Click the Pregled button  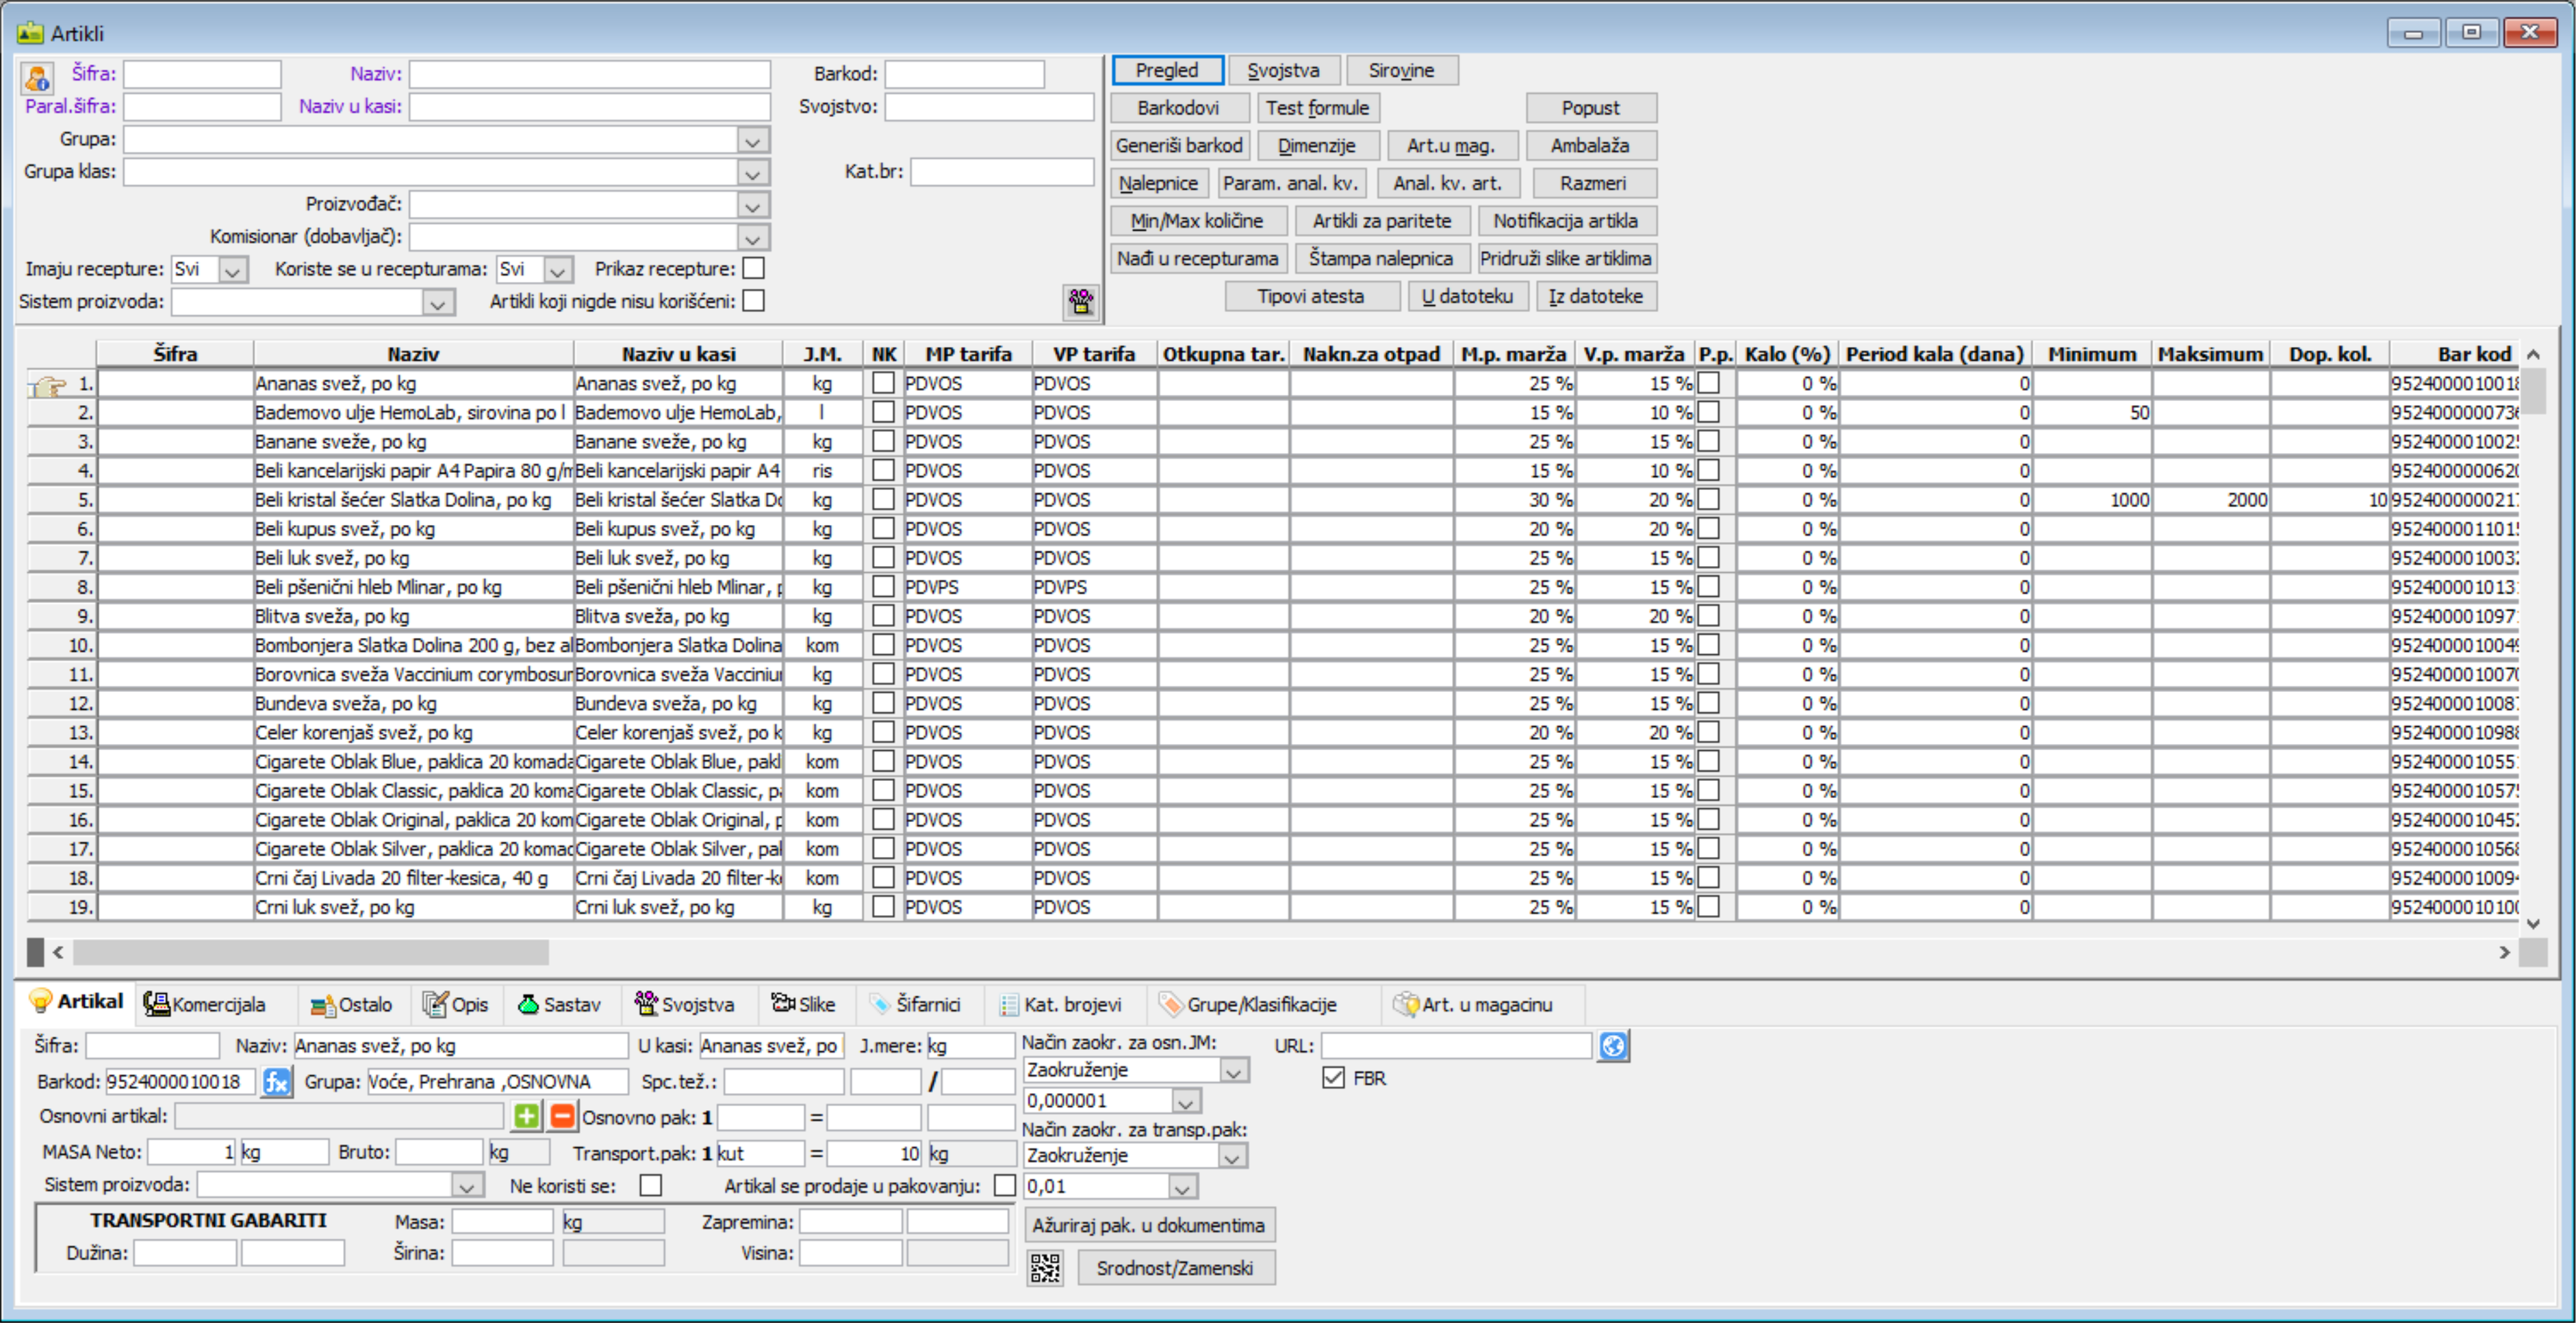[1167, 70]
